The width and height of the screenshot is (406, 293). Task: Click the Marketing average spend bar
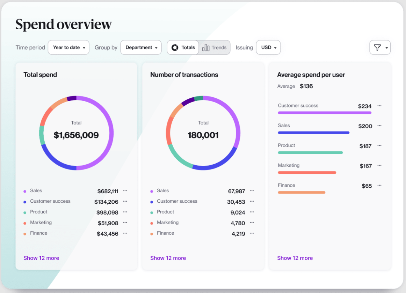[x=307, y=172]
